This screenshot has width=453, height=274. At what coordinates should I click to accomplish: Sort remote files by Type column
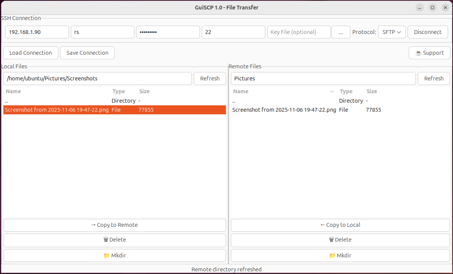[346, 91]
